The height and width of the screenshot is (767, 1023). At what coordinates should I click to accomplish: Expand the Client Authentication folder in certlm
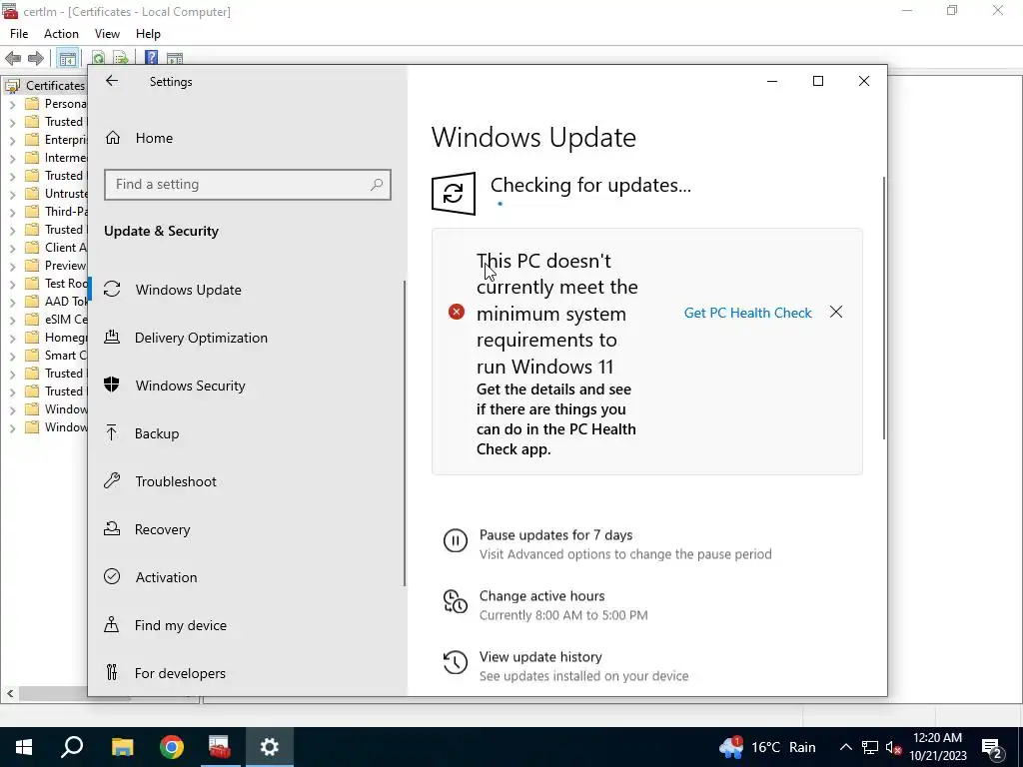pyautogui.click(x=12, y=249)
